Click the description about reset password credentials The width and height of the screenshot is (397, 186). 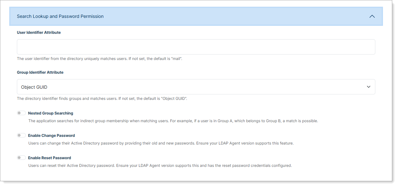coord(160,166)
